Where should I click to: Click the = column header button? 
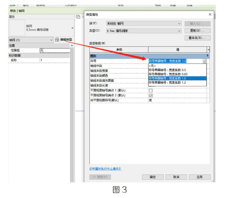pyautogui.click(x=208, y=50)
